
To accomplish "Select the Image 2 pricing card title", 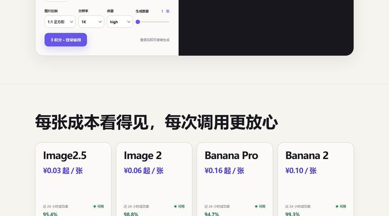I will (x=142, y=156).
